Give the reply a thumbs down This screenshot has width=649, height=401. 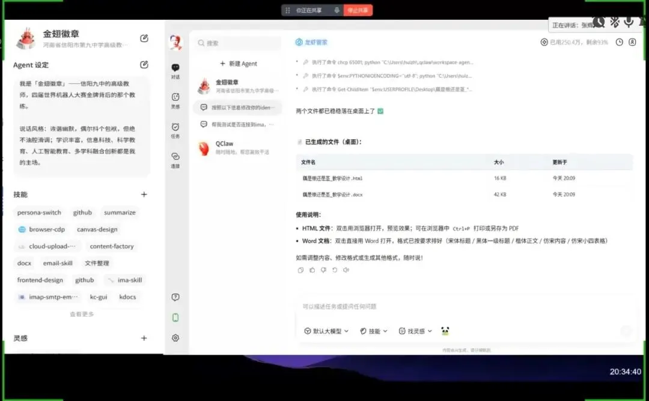coord(323,270)
